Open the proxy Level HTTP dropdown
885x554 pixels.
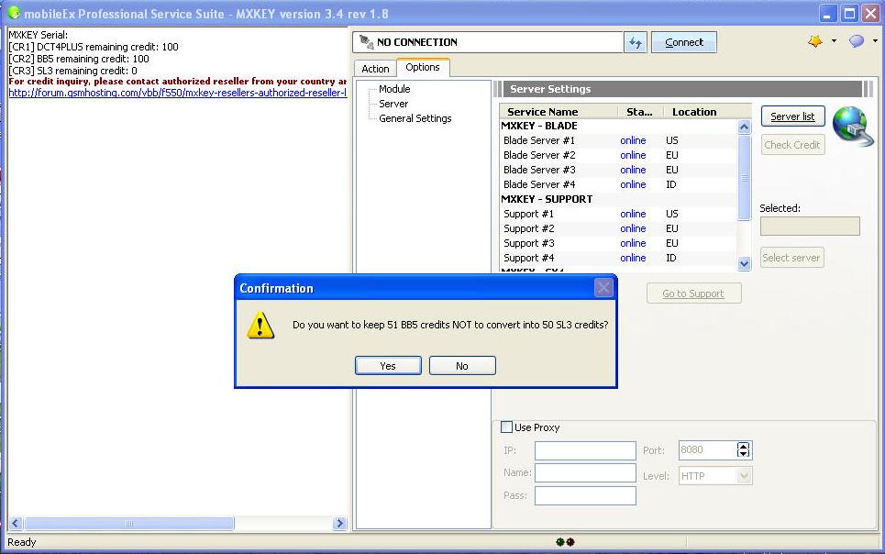click(x=745, y=476)
